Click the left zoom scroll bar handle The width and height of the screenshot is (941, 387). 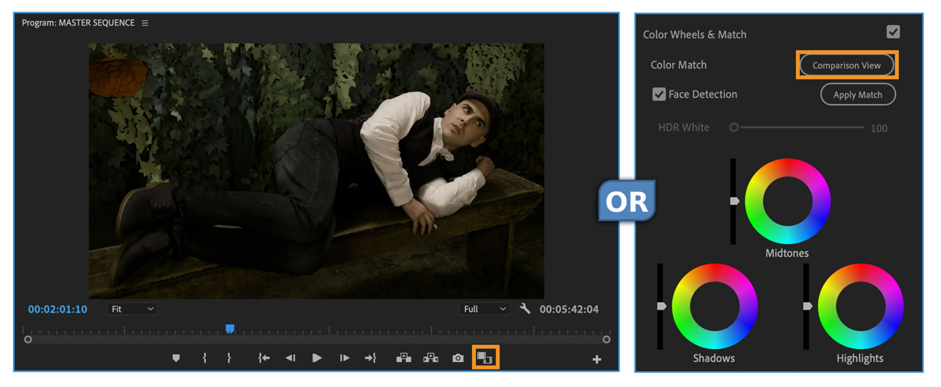(x=28, y=340)
